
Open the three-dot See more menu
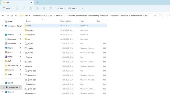coord(83,8)
